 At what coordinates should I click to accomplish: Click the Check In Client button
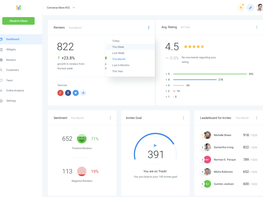[18, 21]
